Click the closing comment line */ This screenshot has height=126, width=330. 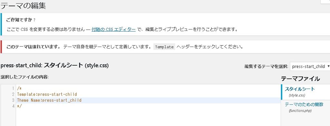tap(19, 106)
